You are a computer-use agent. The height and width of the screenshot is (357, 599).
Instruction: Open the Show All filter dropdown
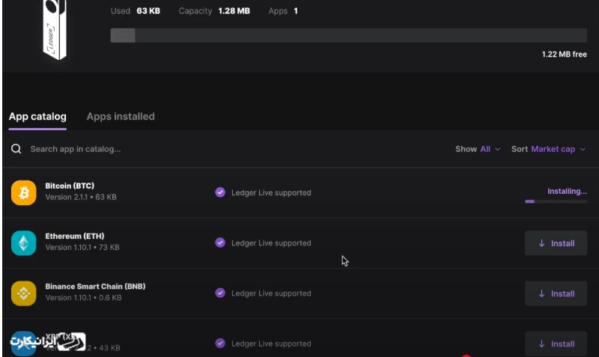click(478, 149)
